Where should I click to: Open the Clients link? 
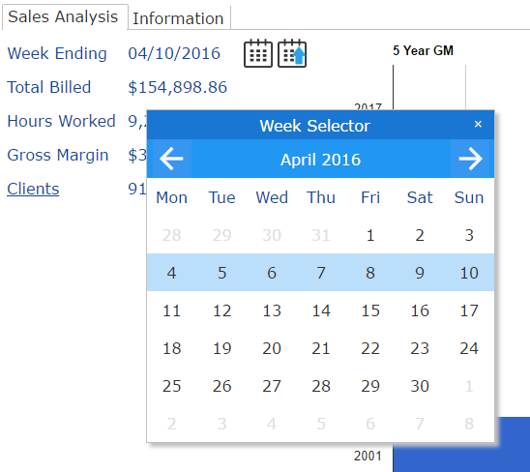(33, 189)
